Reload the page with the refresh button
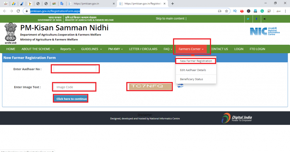The width and height of the screenshot is (290, 152). tap(18, 11)
